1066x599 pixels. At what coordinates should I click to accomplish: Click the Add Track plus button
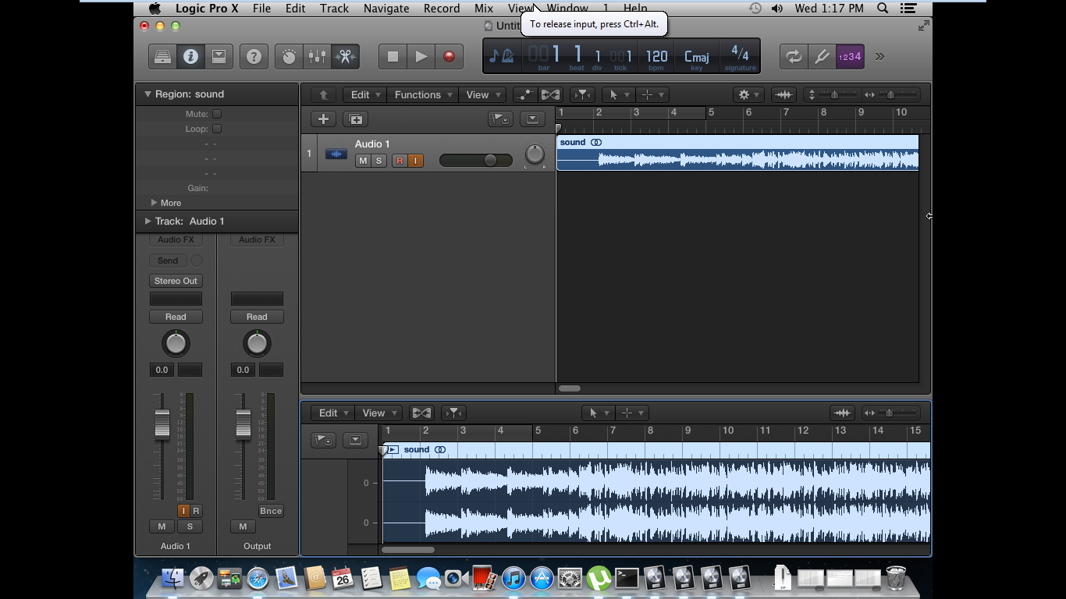click(323, 119)
